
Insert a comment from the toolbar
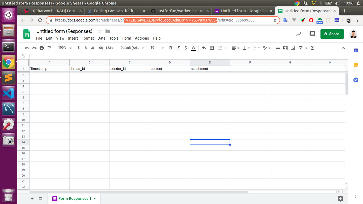click(285, 48)
